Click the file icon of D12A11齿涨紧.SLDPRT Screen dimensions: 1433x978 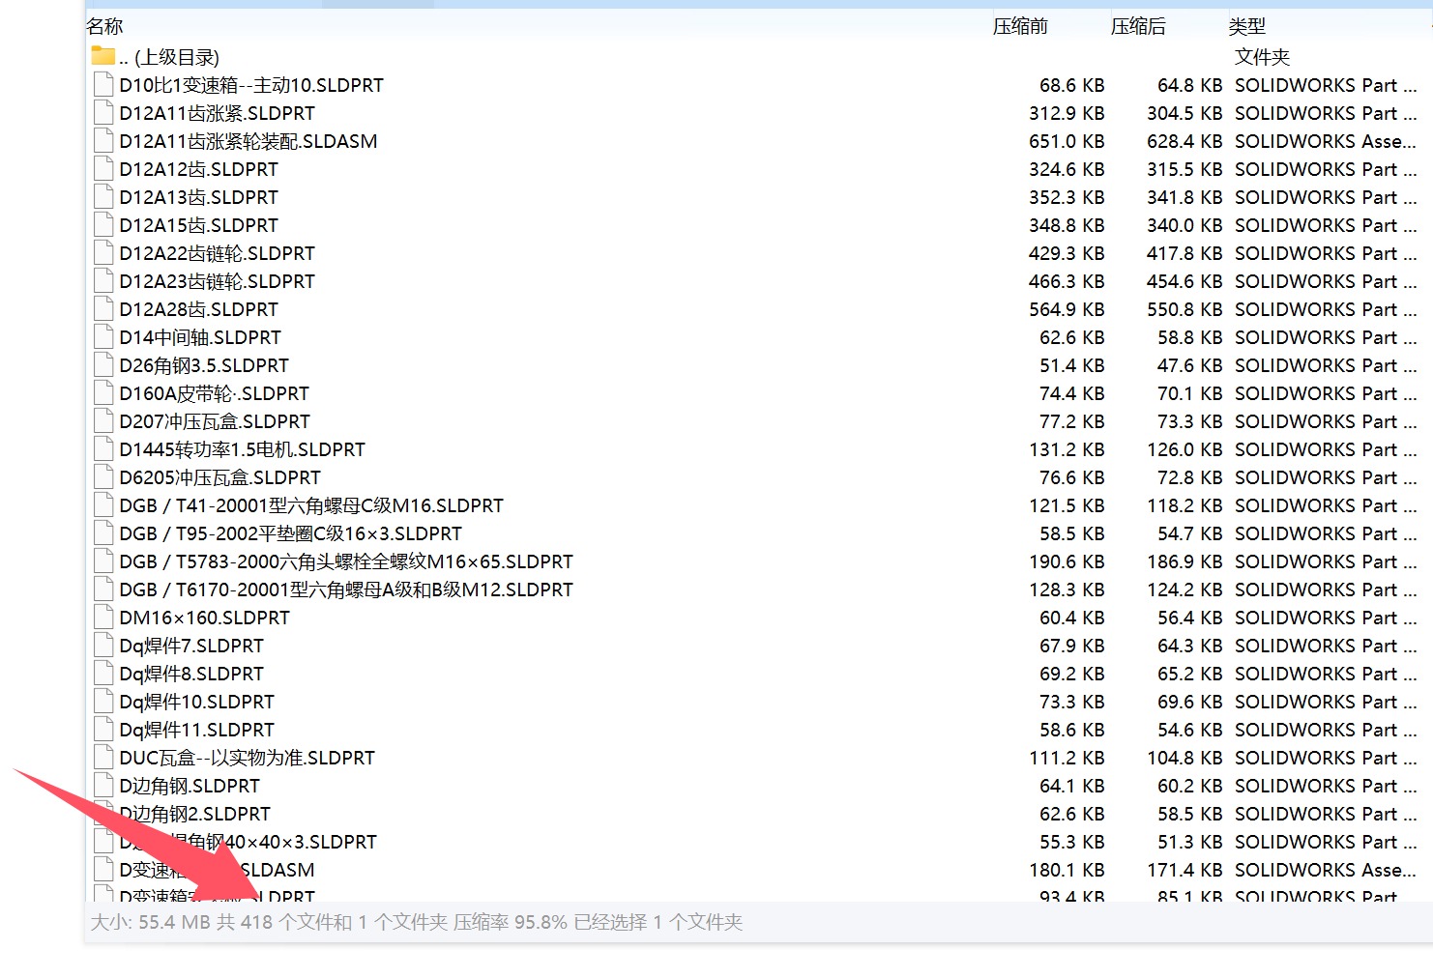coord(103,112)
